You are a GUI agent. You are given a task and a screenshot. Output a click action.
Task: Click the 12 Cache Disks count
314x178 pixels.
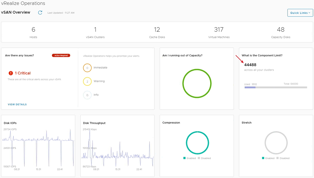tap(157, 30)
